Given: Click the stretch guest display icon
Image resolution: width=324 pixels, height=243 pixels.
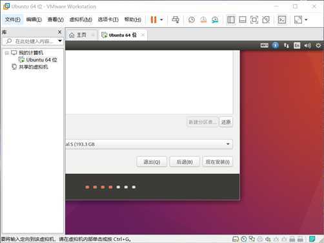Looking at the screenshot, I should 298,20.
